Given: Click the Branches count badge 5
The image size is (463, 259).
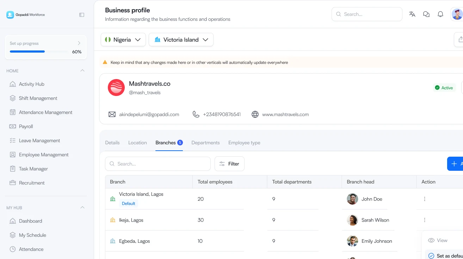Looking at the screenshot, I should pos(180,143).
